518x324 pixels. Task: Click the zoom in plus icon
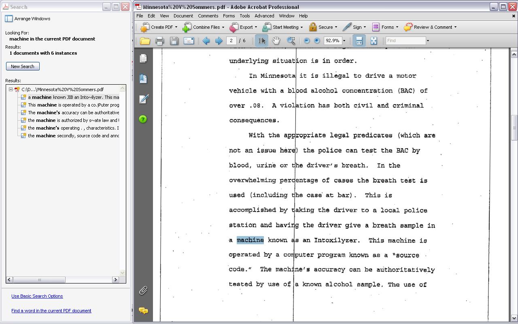317,40
